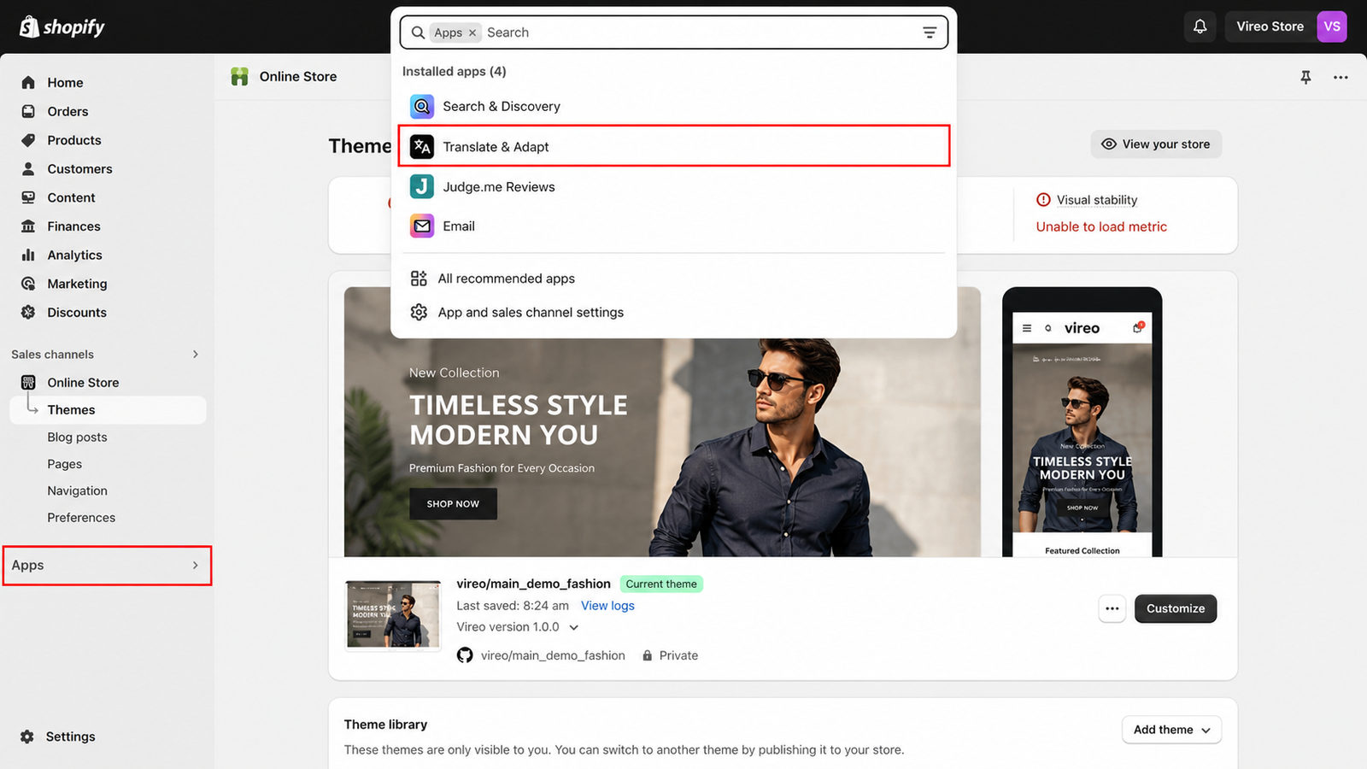The height and width of the screenshot is (769, 1367).
Task: Click the Home house icon
Action: (x=28, y=82)
